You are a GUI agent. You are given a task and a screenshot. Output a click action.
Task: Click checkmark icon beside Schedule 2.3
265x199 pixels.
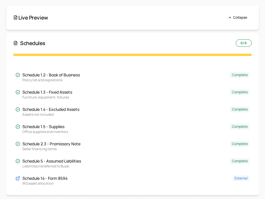(x=18, y=144)
